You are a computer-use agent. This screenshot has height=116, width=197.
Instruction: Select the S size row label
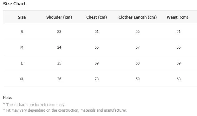tap(22, 32)
